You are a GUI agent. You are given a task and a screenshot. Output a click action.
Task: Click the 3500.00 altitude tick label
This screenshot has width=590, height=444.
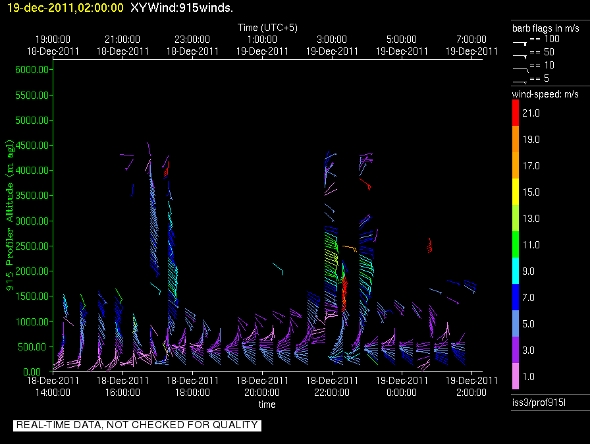(x=32, y=196)
